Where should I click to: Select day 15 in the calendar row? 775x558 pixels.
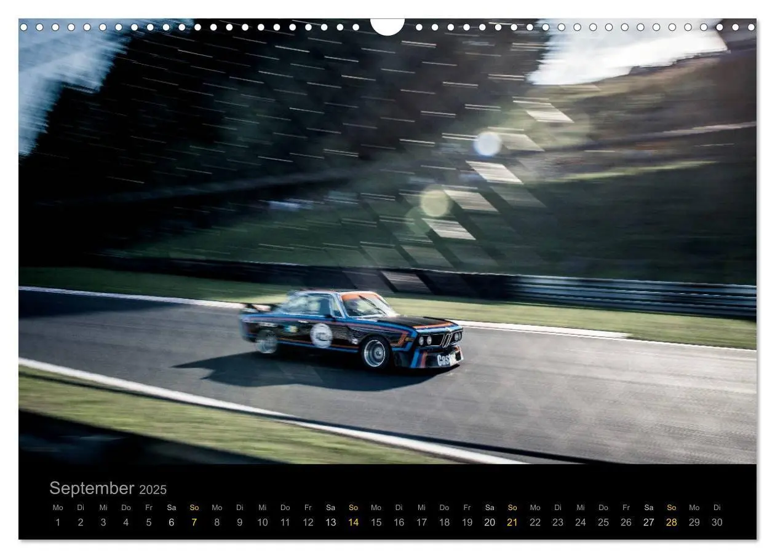[376, 522]
